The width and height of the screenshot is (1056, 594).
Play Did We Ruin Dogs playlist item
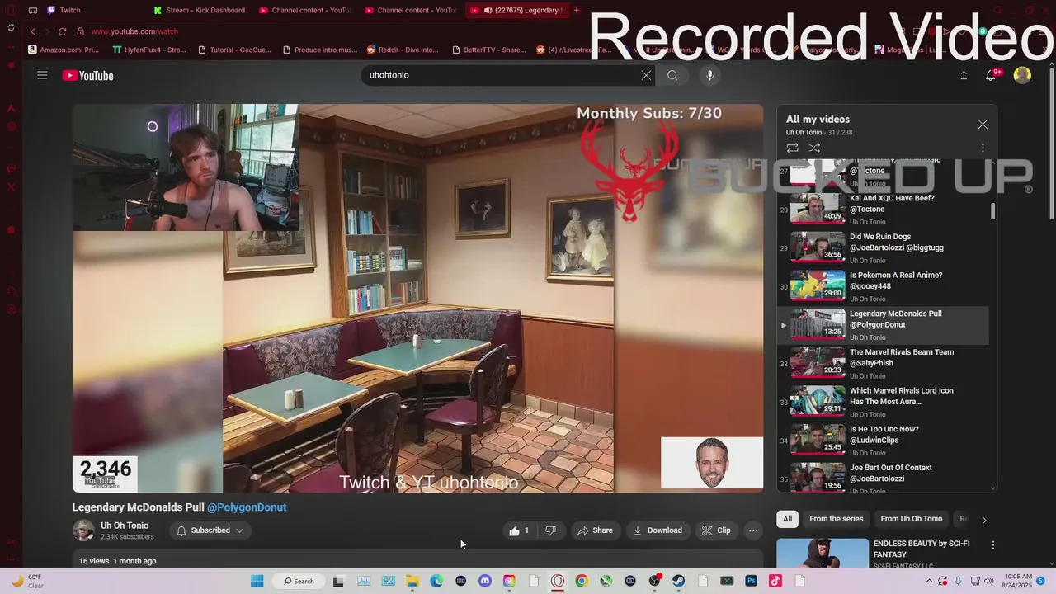point(883,248)
